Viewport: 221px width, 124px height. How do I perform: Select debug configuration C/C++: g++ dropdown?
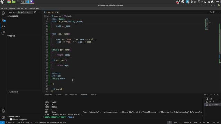click(x=27, y=12)
